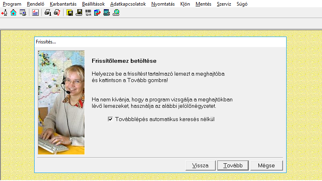The width and height of the screenshot is (322, 181).
Task: Cancel with the Mégse button
Action: 266,165
